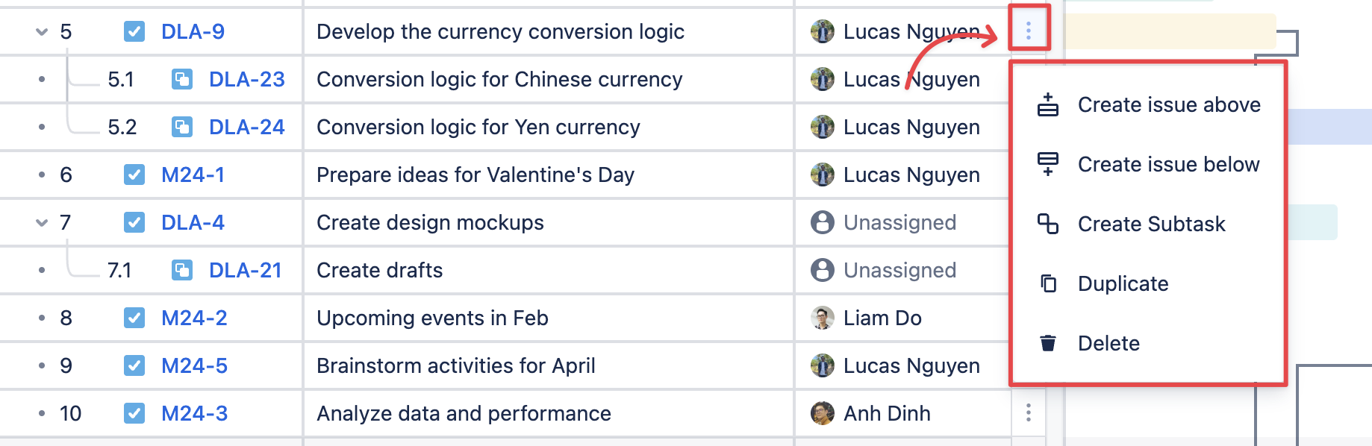This screenshot has height=446, width=1372.
Task: Collapse row 7 DLA-4 subtasks
Action: click(x=42, y=222)
